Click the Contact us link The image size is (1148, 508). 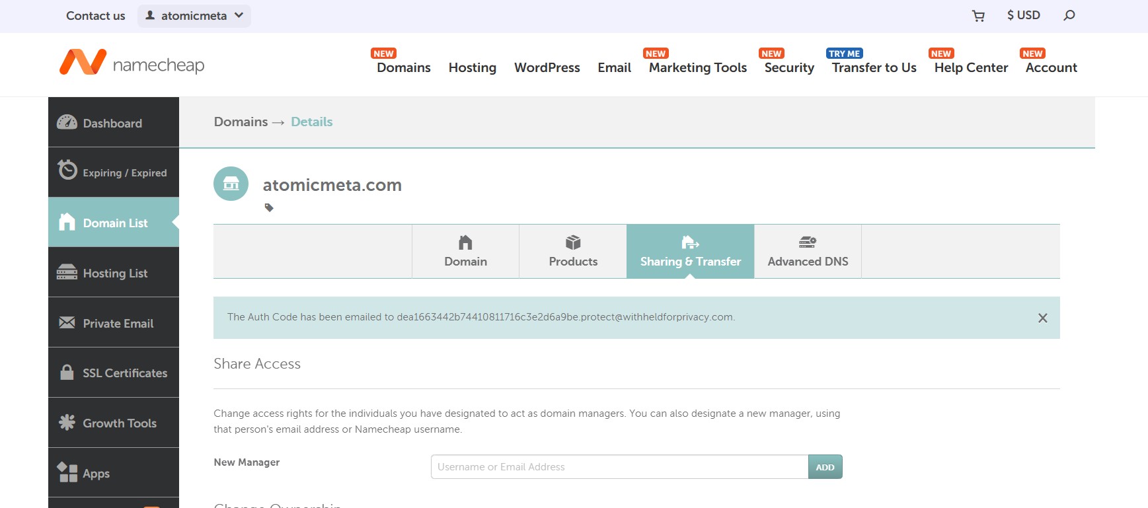tap(96, 16)
